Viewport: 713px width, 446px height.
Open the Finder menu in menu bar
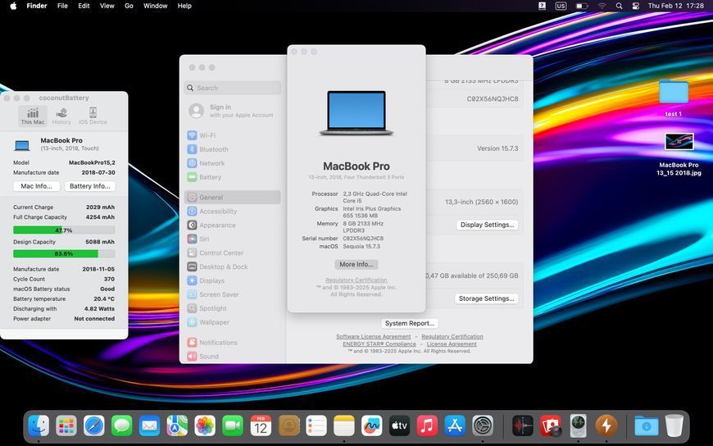(x=37, y=6)
